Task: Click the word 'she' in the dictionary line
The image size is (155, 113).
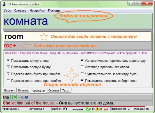Action: pyautogui.click(x=6, y=97)
